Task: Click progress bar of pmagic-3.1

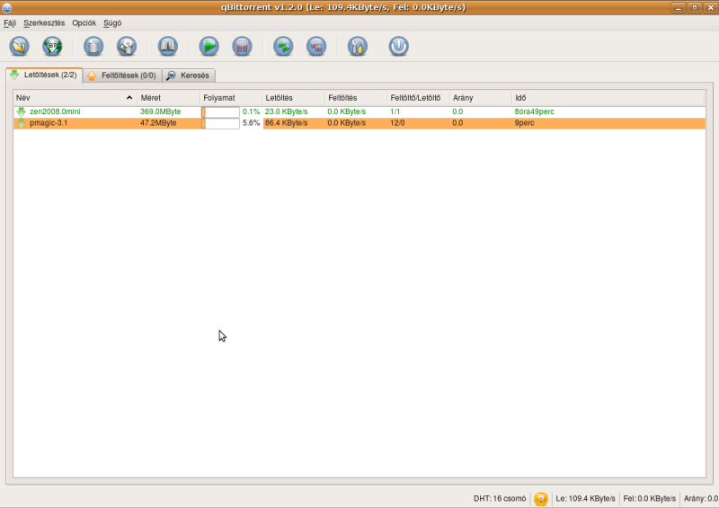Action: 220,123
